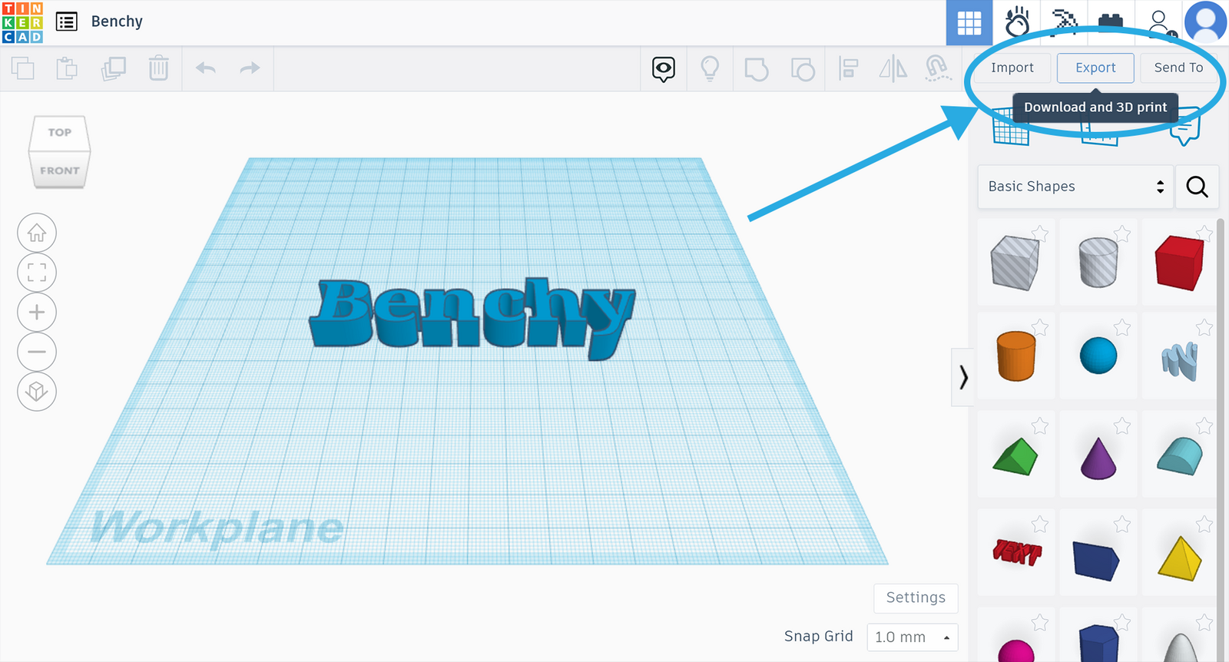
Task: Click the Home view button
Action: (x=37, y=233)
